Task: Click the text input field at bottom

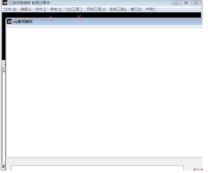Action: click(97, 168)
